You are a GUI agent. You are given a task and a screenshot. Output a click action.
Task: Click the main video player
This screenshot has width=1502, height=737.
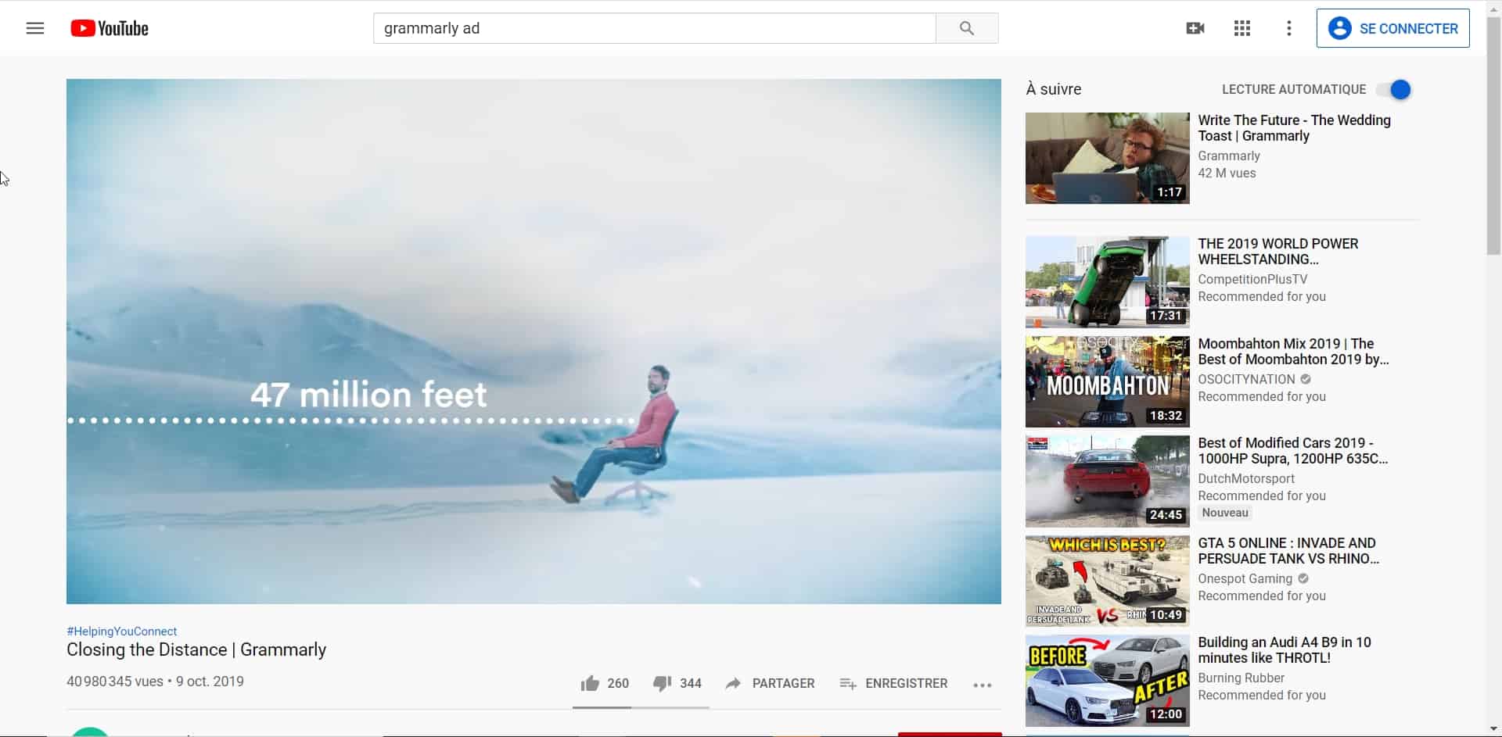(534, 342)
